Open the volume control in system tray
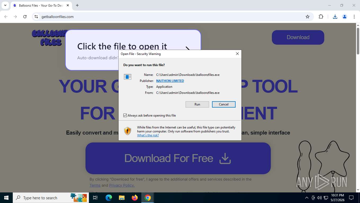This screenshot has height=203, width=360. click(x=319, y=198)
